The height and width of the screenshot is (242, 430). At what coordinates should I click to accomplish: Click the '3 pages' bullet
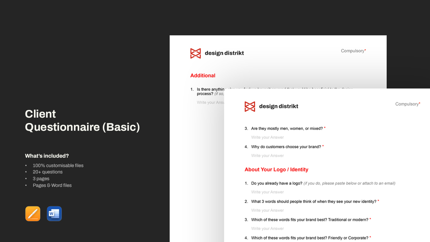coord(41,179)
